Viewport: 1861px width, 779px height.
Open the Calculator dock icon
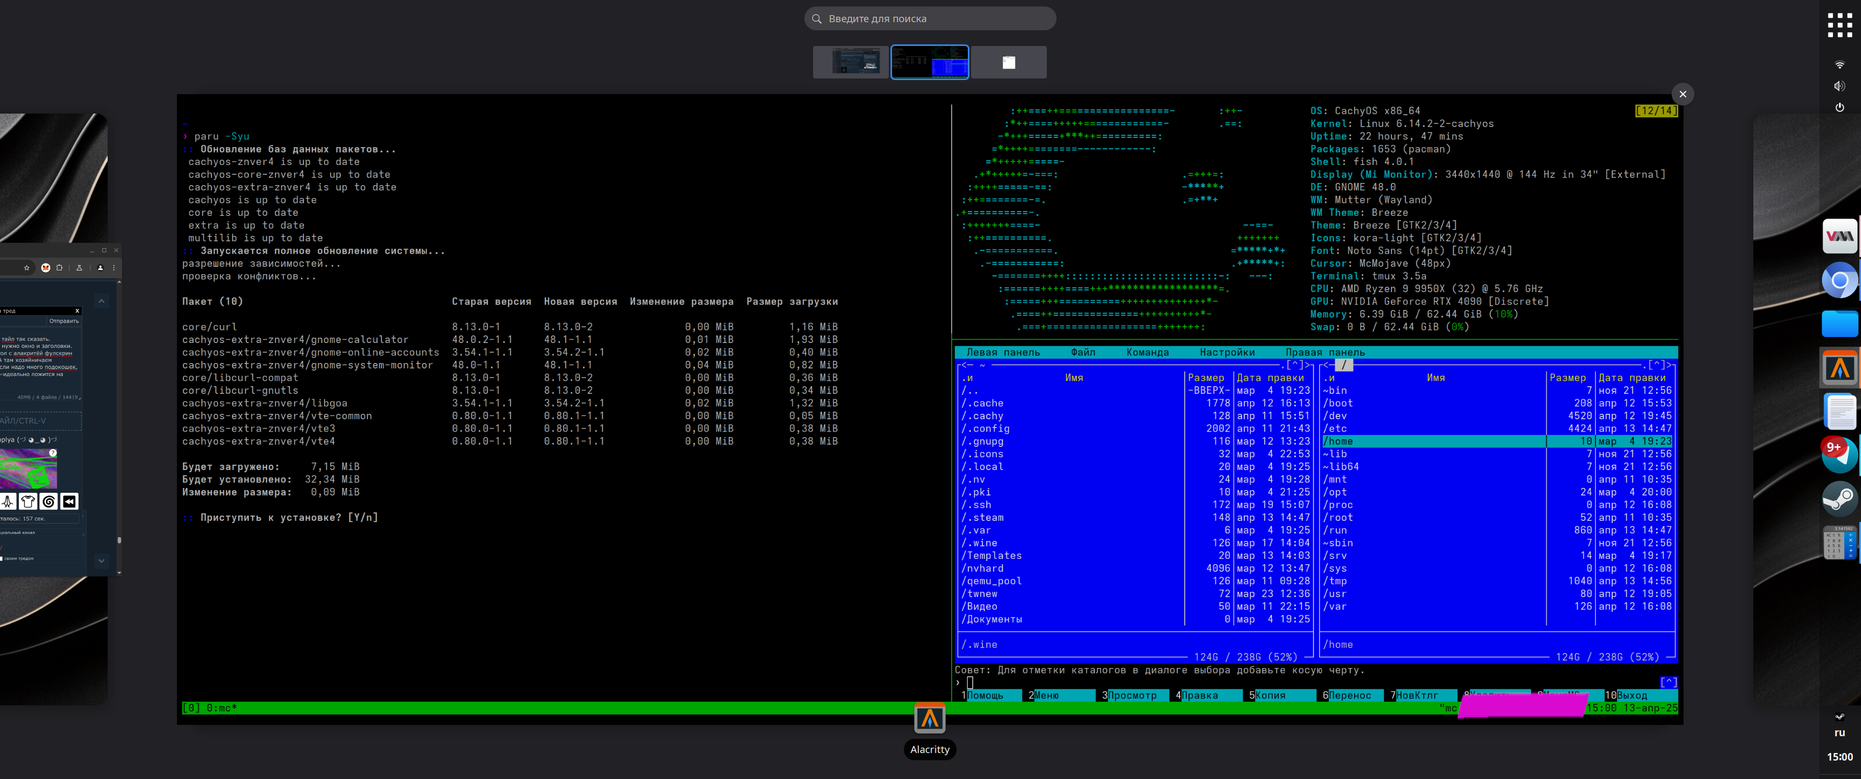[x=1839, y=542]
